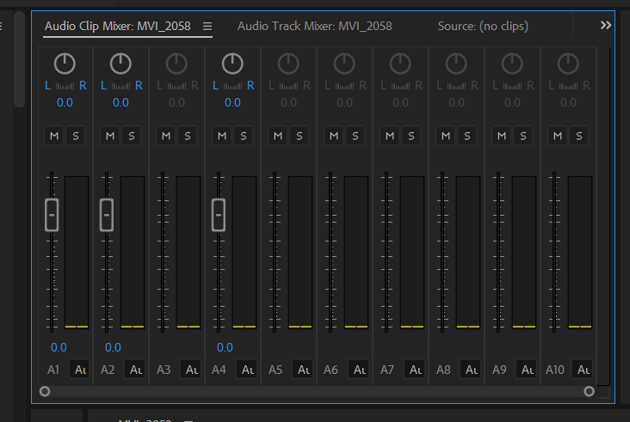This screenshot has height=422, width=630.
Task: Open the Audio Clip Mixer panel menu
Action: 207,27
